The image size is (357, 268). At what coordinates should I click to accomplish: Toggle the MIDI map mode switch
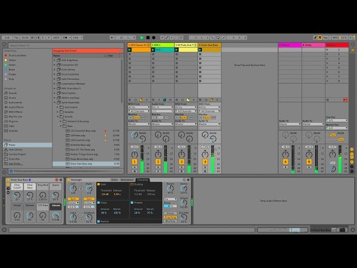335,37
